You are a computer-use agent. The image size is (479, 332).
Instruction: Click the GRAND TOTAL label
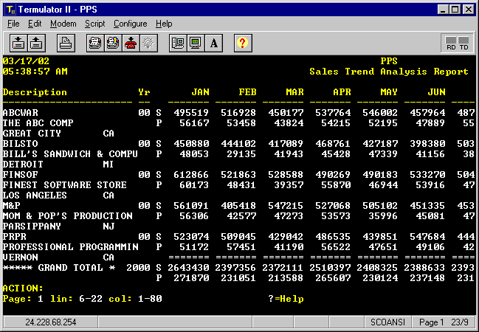(x=70, y=268)
